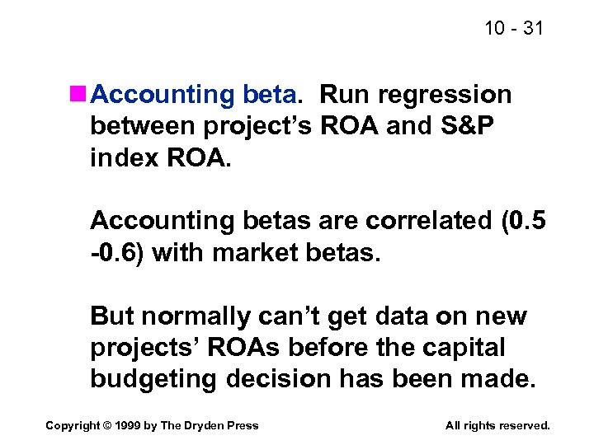This screenshot has height=445, width=594.
Task: Click the '(0.5' value in the text
Action: [x=523, y=221]
